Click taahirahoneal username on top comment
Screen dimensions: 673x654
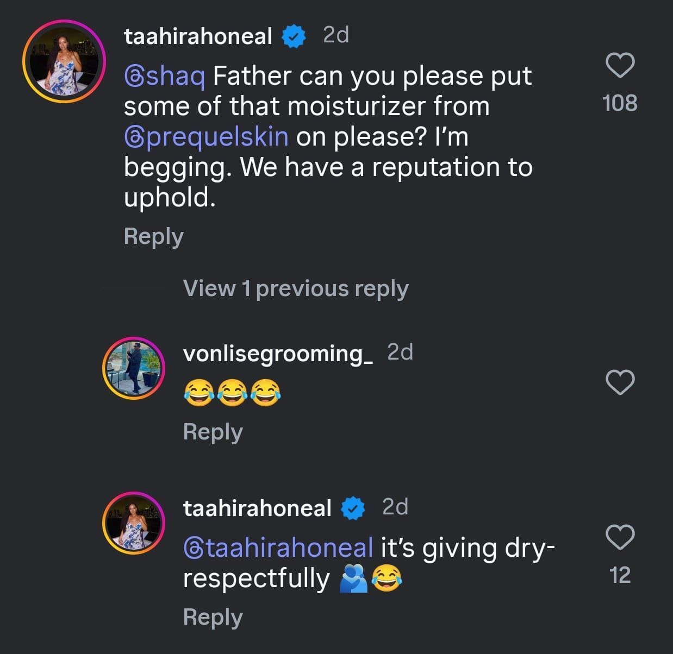point(198,36)
